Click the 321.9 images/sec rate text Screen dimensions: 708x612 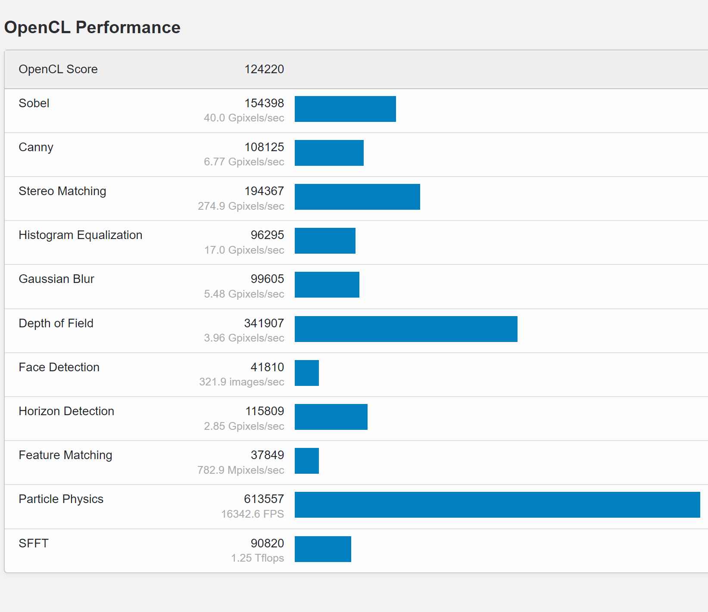(x=241, y=382)
